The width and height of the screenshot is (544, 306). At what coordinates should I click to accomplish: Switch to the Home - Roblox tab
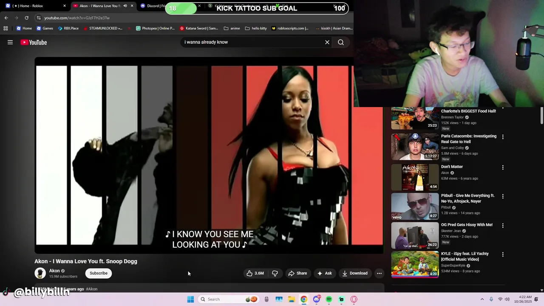click(x=31, y=6)
